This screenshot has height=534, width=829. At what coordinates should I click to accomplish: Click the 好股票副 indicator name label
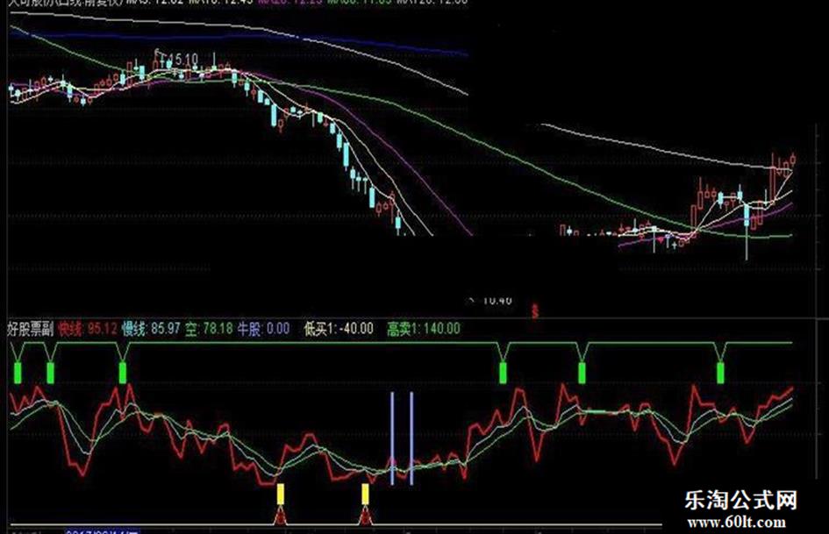(30, 329)
